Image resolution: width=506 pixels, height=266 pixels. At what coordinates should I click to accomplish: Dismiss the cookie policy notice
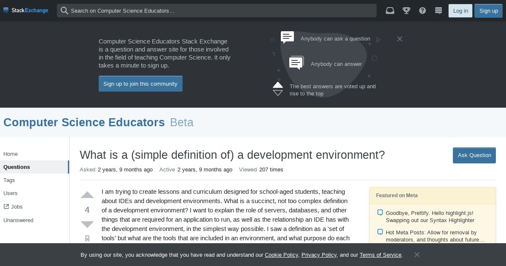click(x=417, y=255)
